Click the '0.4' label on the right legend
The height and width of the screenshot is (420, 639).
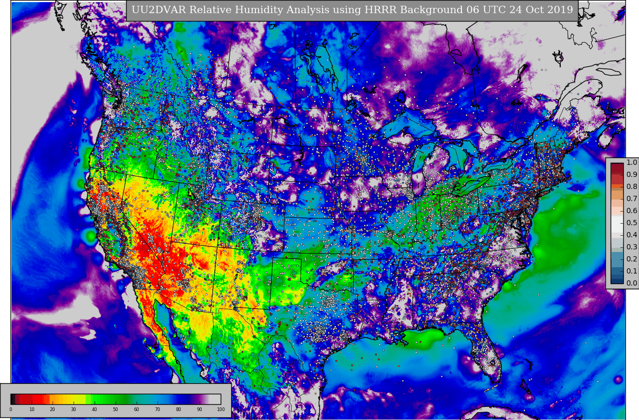pyautogui.click(x=632, y=235)
